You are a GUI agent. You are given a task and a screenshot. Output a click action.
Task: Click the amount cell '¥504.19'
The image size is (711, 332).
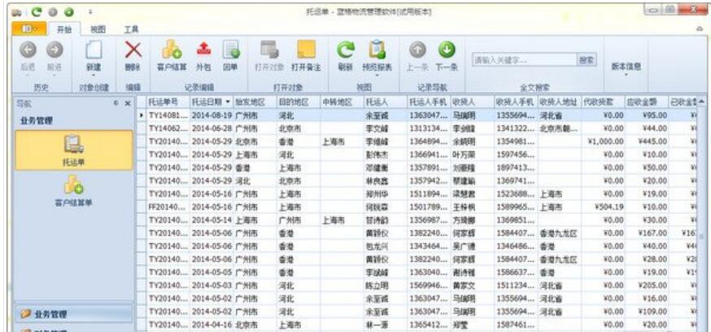[x=603, y=207]
